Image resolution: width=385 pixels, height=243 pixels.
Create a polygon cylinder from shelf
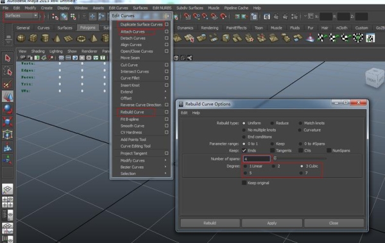45,38
